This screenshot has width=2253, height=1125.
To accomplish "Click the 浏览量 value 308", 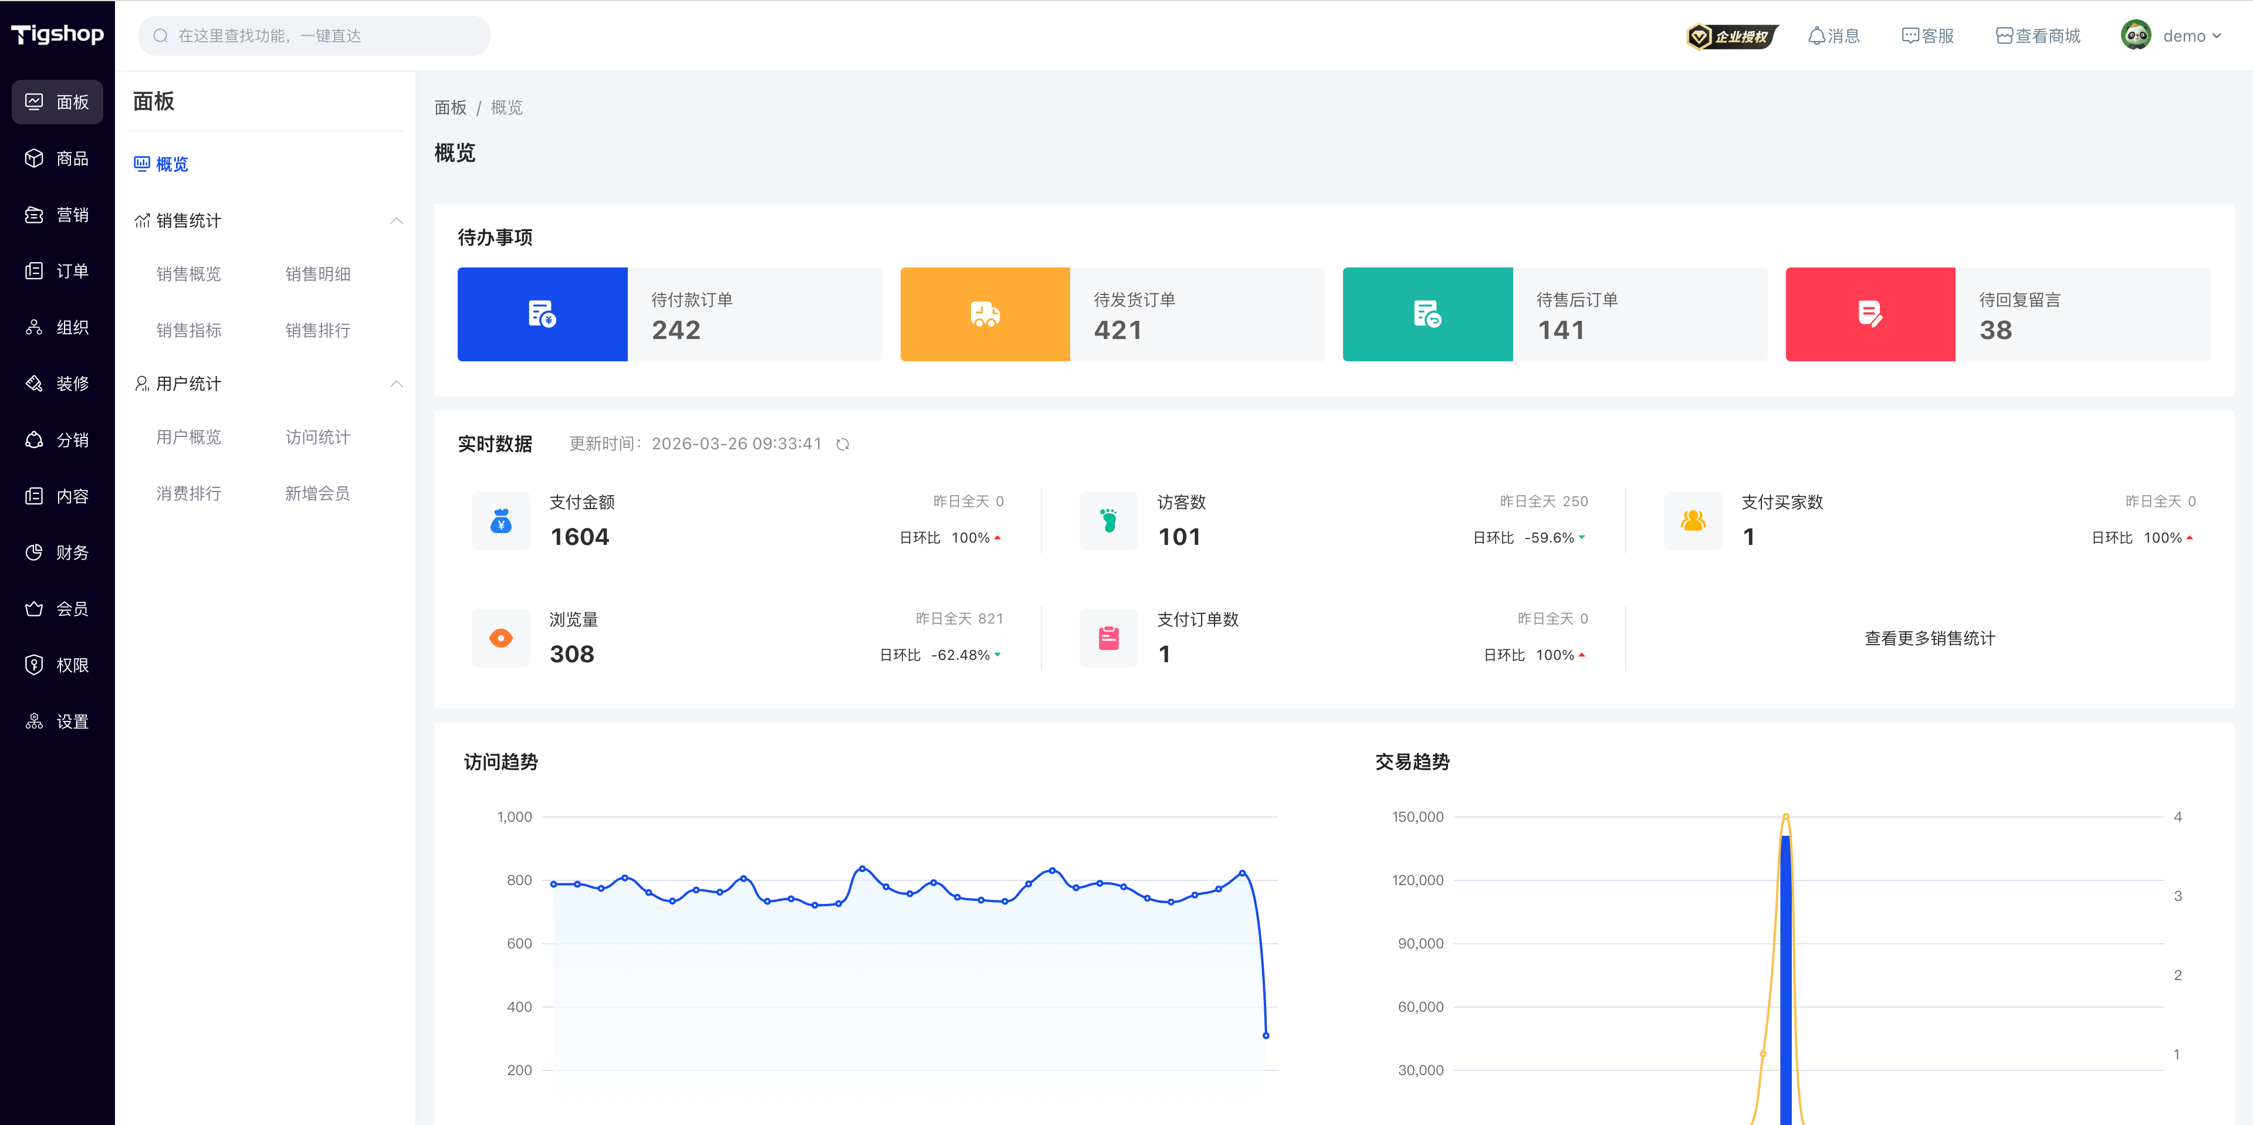I will [x=572, y=654].
